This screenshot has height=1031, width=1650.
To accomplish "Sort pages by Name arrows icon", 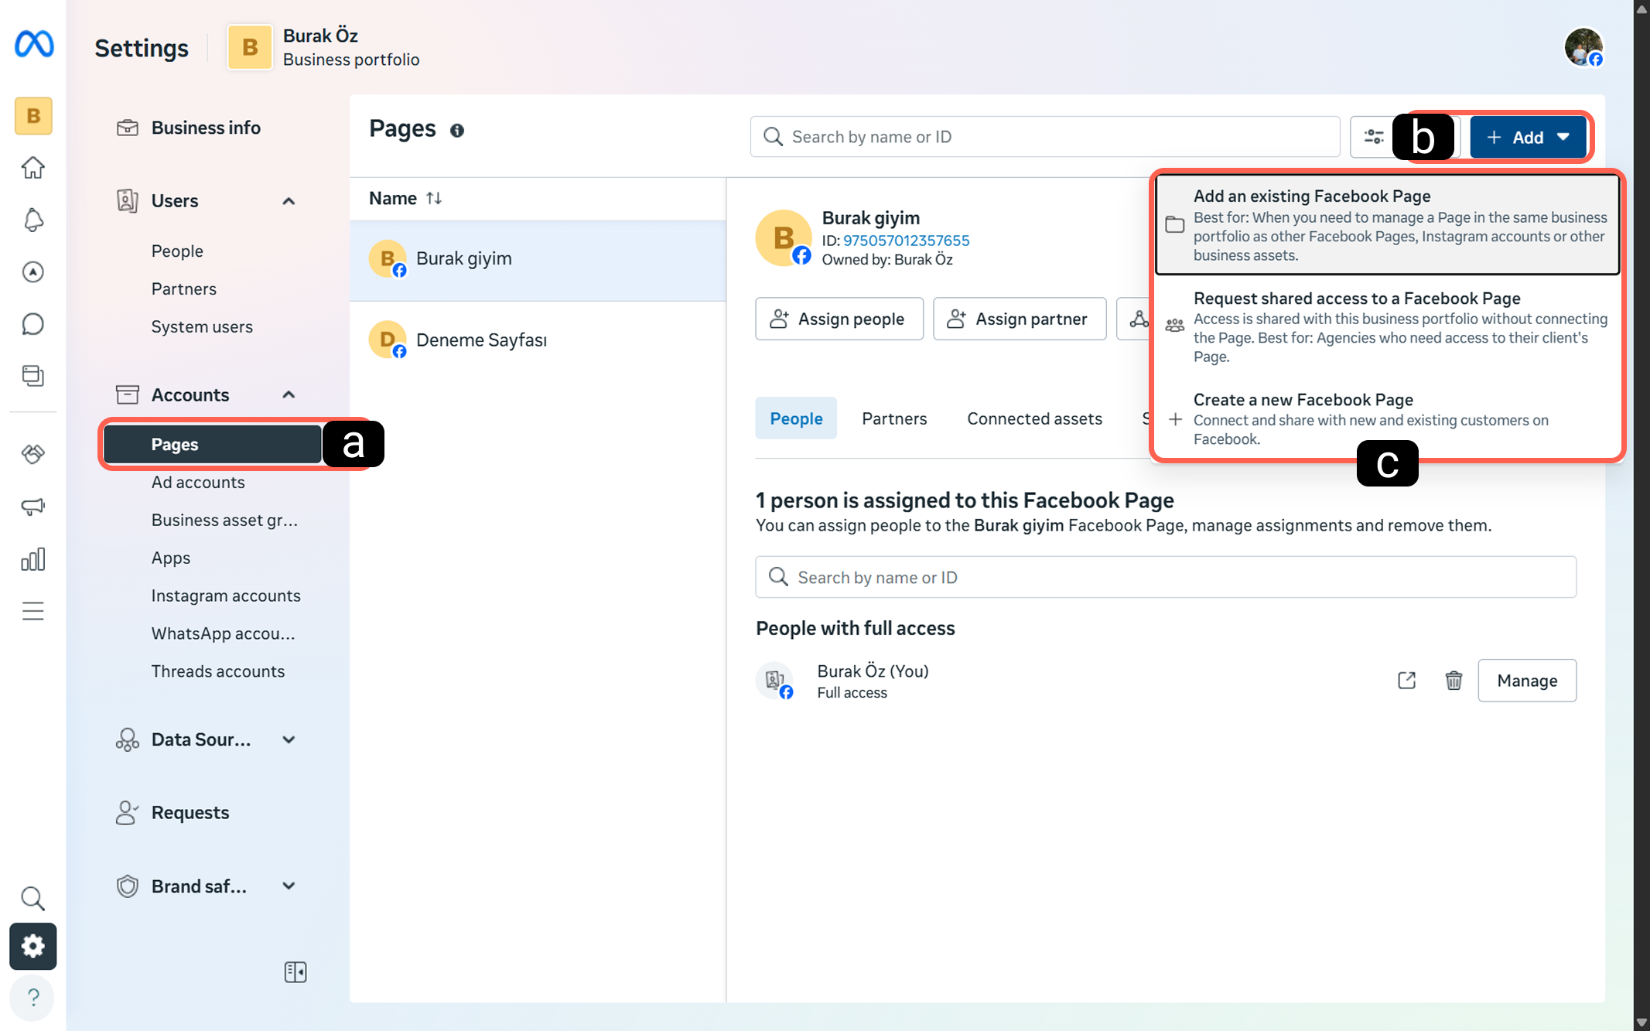I will (434, 198).
